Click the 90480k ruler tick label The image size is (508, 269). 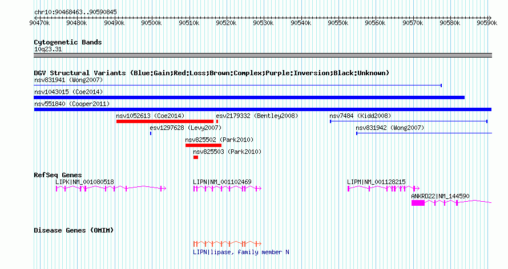pos(76,23)
